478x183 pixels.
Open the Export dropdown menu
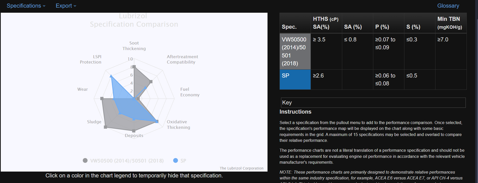click(66, 6)
